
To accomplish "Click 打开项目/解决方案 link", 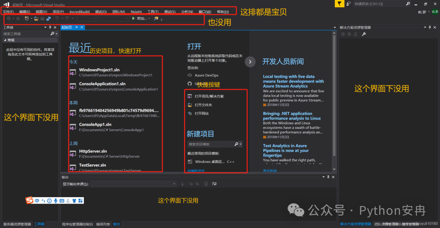I will [209, 96].
